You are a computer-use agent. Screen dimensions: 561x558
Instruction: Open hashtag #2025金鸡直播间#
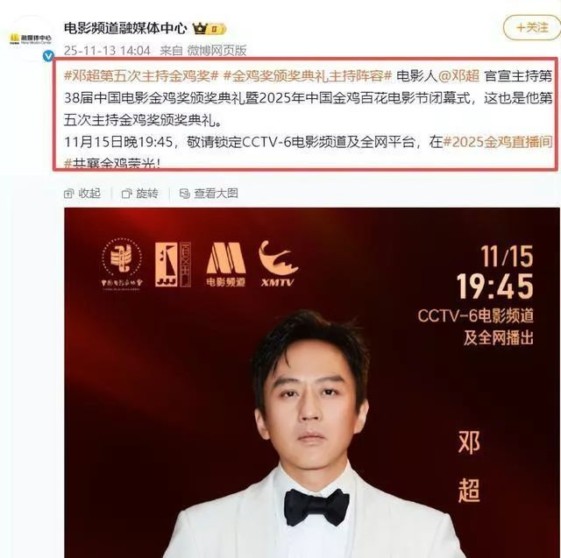click(498, 142)
